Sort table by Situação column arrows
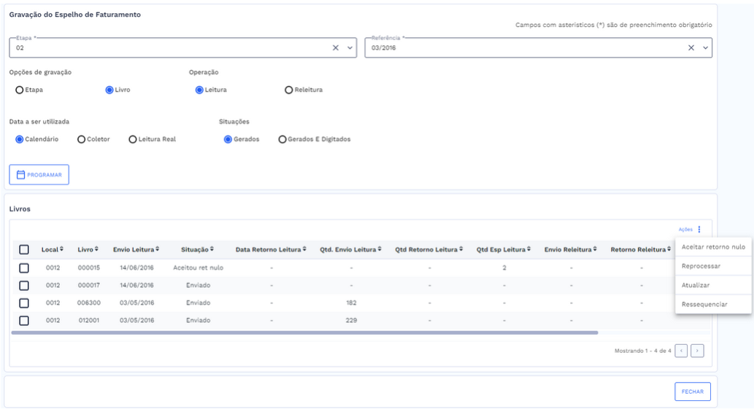 (211, 250)
